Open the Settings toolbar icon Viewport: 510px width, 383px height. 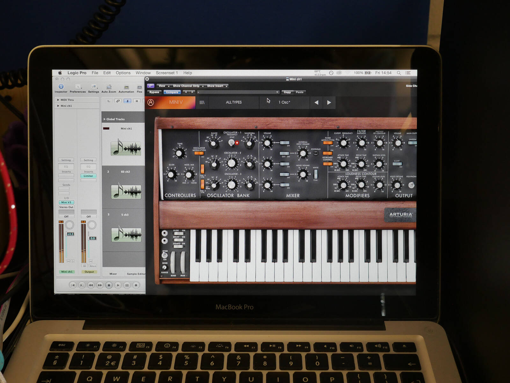(x=93, y=86)
